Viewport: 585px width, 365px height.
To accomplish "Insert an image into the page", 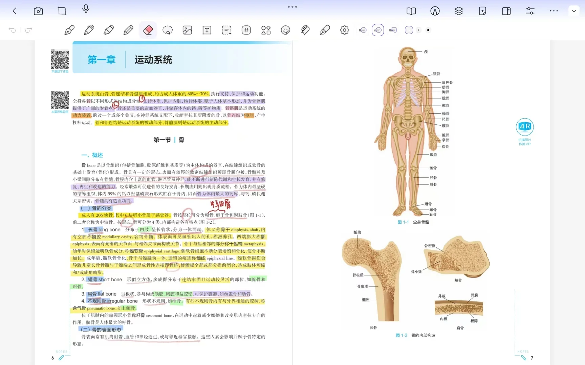I will coord(187,30).
